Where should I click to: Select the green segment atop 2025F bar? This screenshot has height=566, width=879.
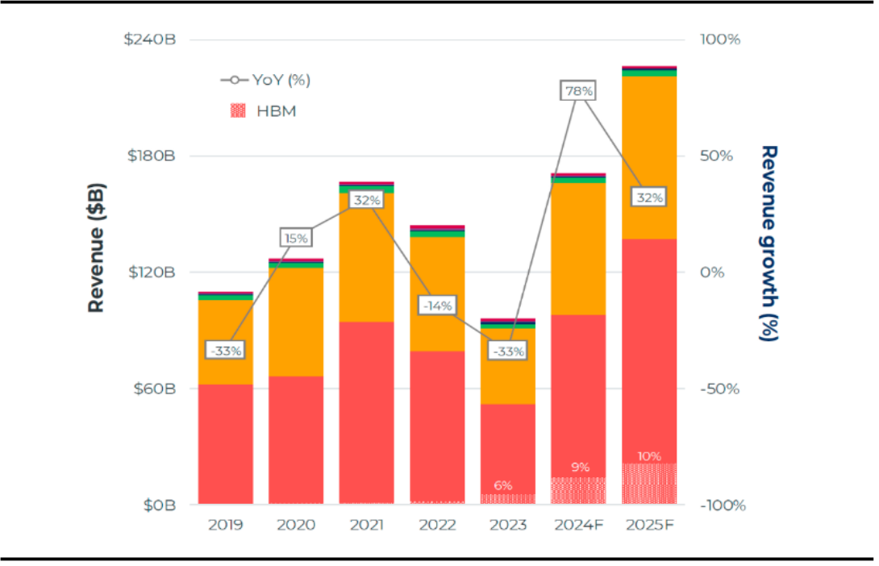tap(649, 73)
